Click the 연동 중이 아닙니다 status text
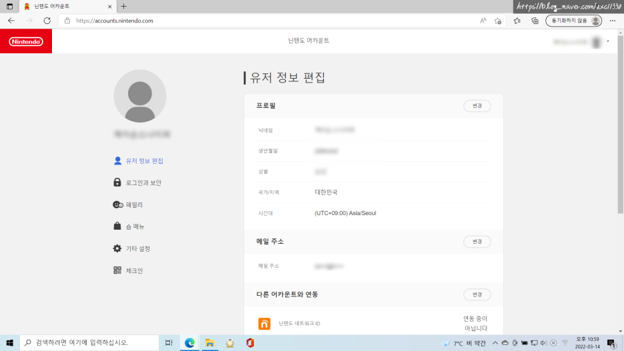The height and width of the screenshot is (351, 624). (x=475, y=323)
